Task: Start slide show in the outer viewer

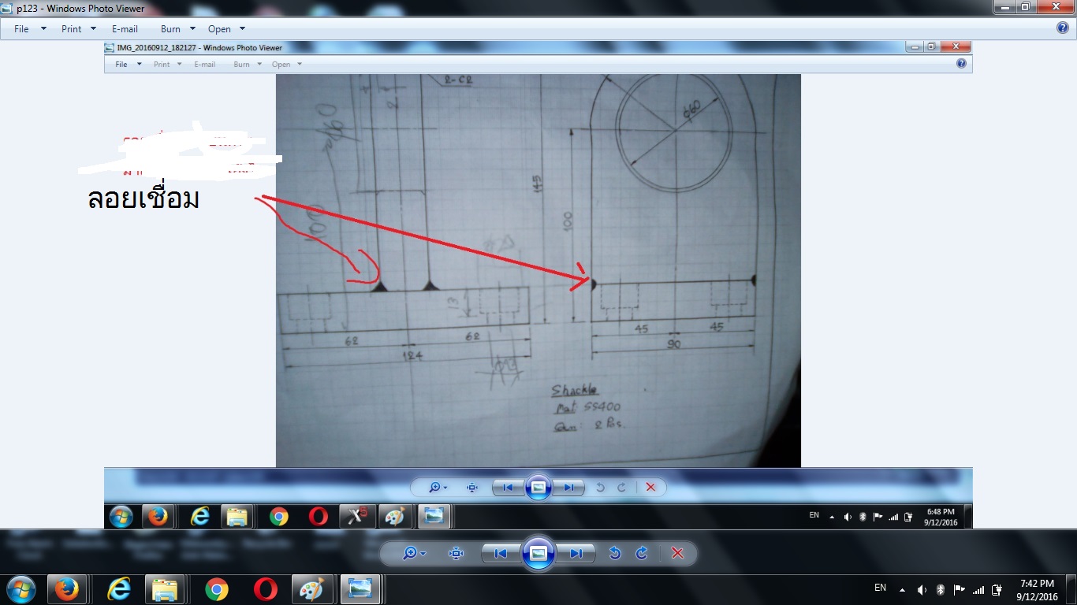Action: 538,553
